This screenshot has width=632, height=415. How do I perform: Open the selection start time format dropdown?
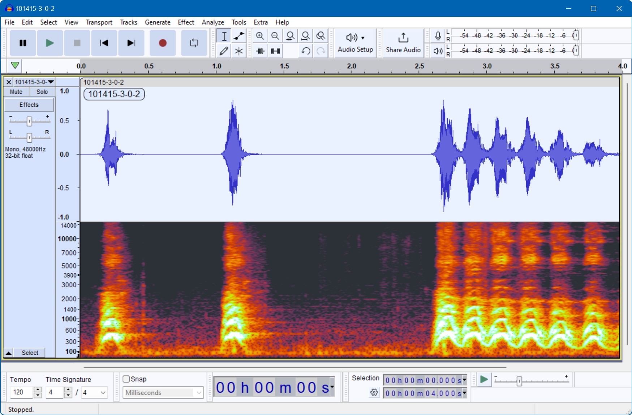point(465,380)
